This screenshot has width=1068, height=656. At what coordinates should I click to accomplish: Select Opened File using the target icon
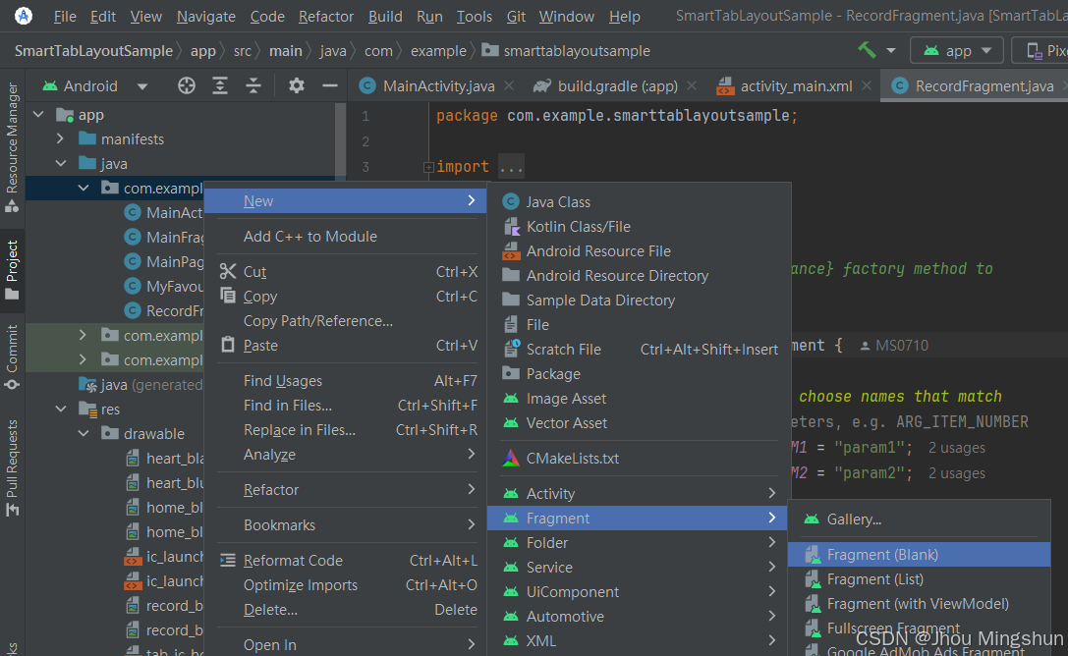tap(187, 86)
